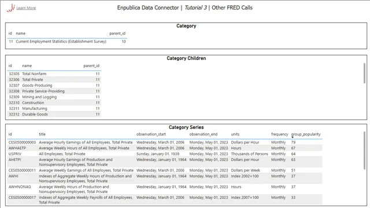Select the Total Nonfarm row
The width and height of the screenshot is (370, 208).
click(x=54, y=74)
